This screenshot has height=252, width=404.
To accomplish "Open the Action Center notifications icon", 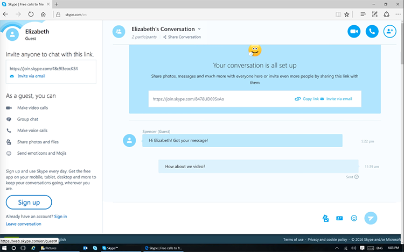I will [362, 248].
